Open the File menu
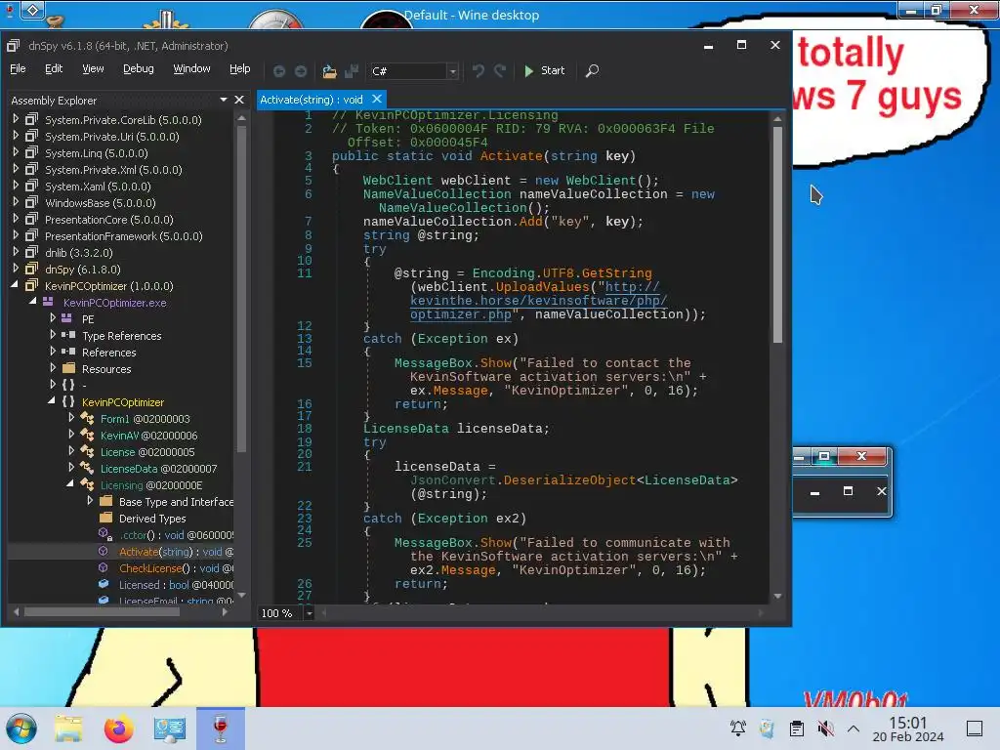 (18, 68)
